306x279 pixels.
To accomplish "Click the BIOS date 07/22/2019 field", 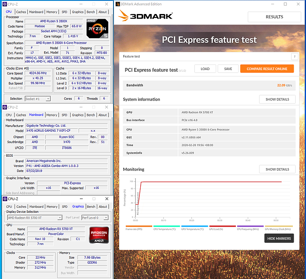I will 67,171.
